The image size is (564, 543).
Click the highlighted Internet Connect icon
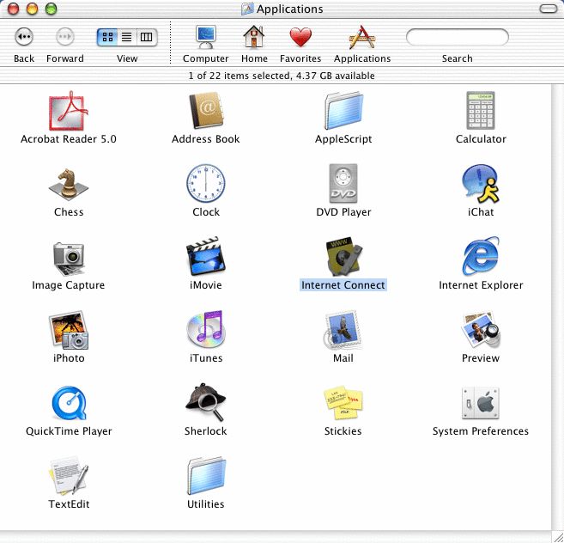tap(343, 257)
